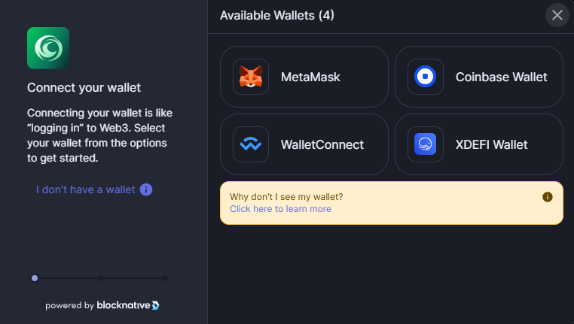Click the last progress step dot
Viewport: 574px width, 324px height.
coord(165,278)
